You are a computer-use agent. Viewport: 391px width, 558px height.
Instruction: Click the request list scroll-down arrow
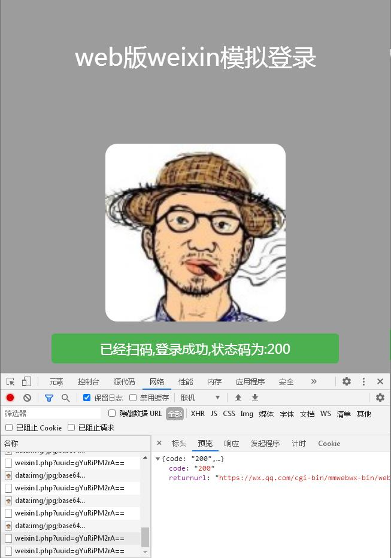[x=145, y=551]
